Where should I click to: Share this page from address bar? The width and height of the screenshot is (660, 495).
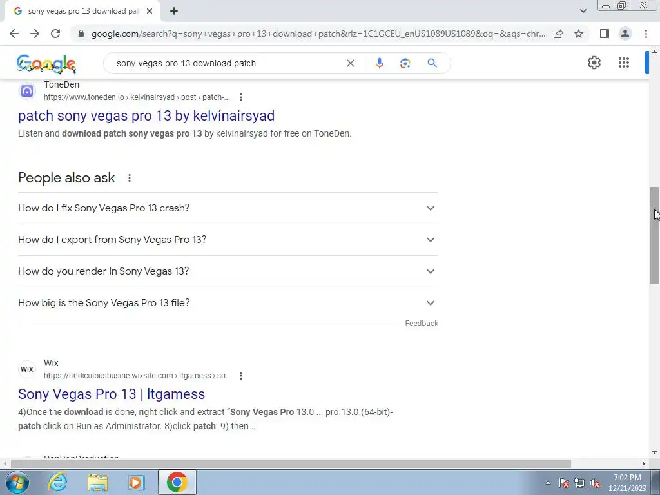click(x=558, y=34)
